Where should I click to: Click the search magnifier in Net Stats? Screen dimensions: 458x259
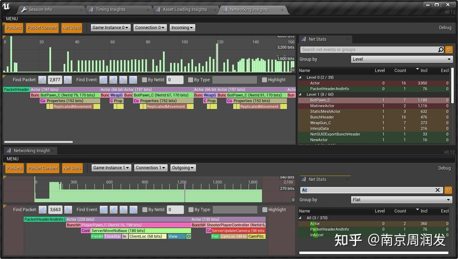coord(440,50)
